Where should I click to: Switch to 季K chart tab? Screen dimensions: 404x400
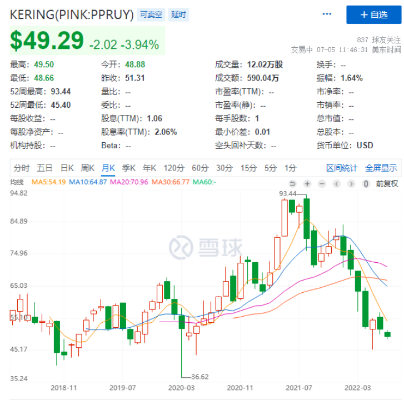point(129,168)
